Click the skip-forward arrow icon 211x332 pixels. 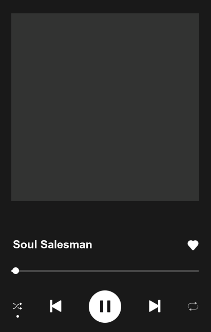[x=155, y=306]
